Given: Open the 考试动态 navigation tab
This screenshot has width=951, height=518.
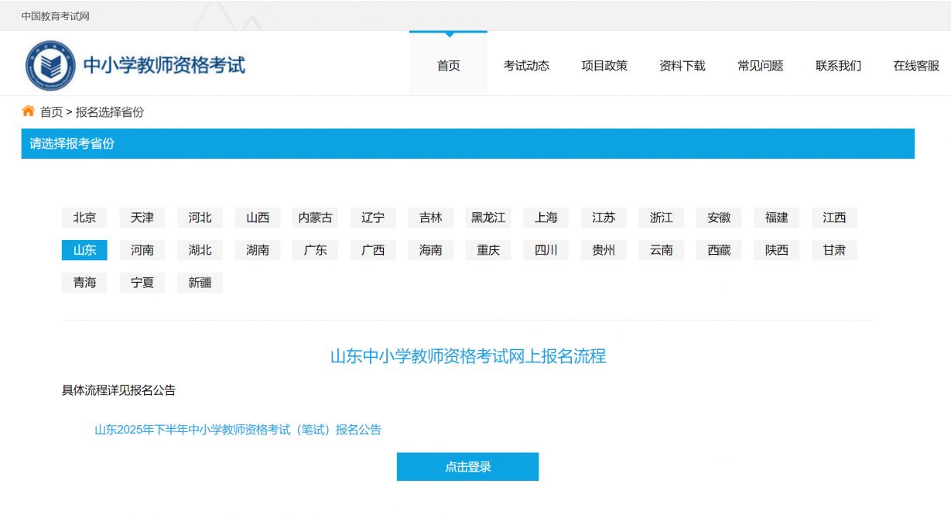Looking at the screenshot, I should tap(526, 66).
